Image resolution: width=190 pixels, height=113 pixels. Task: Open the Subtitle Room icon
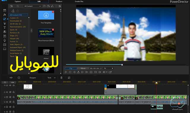5,49
